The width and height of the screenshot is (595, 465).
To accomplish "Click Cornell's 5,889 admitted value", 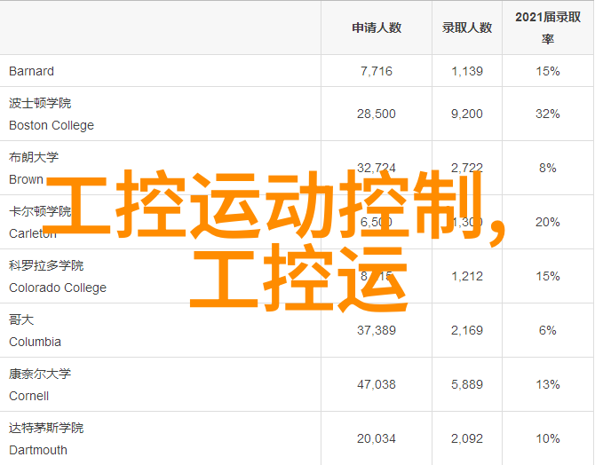I will pos(467,385).
